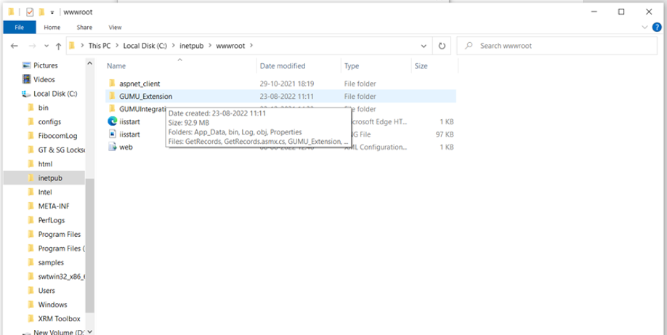The image size is (667, 335).
Task: Open the address bar history dropdown
Action: click(424, 46)
